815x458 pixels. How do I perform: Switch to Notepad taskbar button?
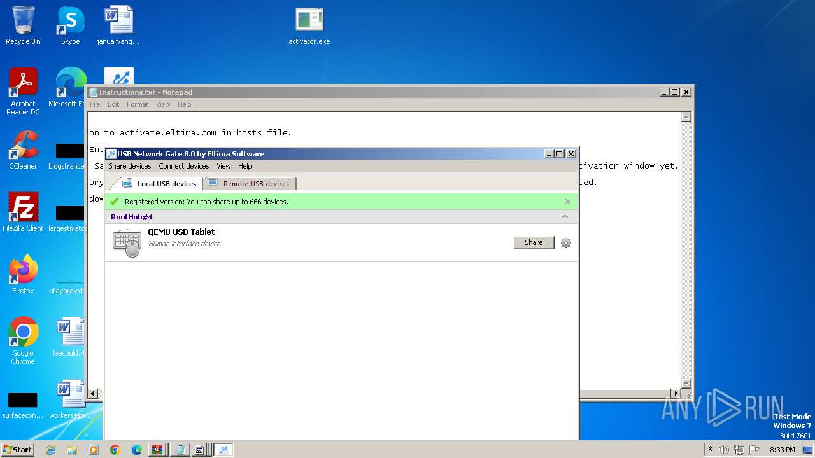(x=180, y=450)
